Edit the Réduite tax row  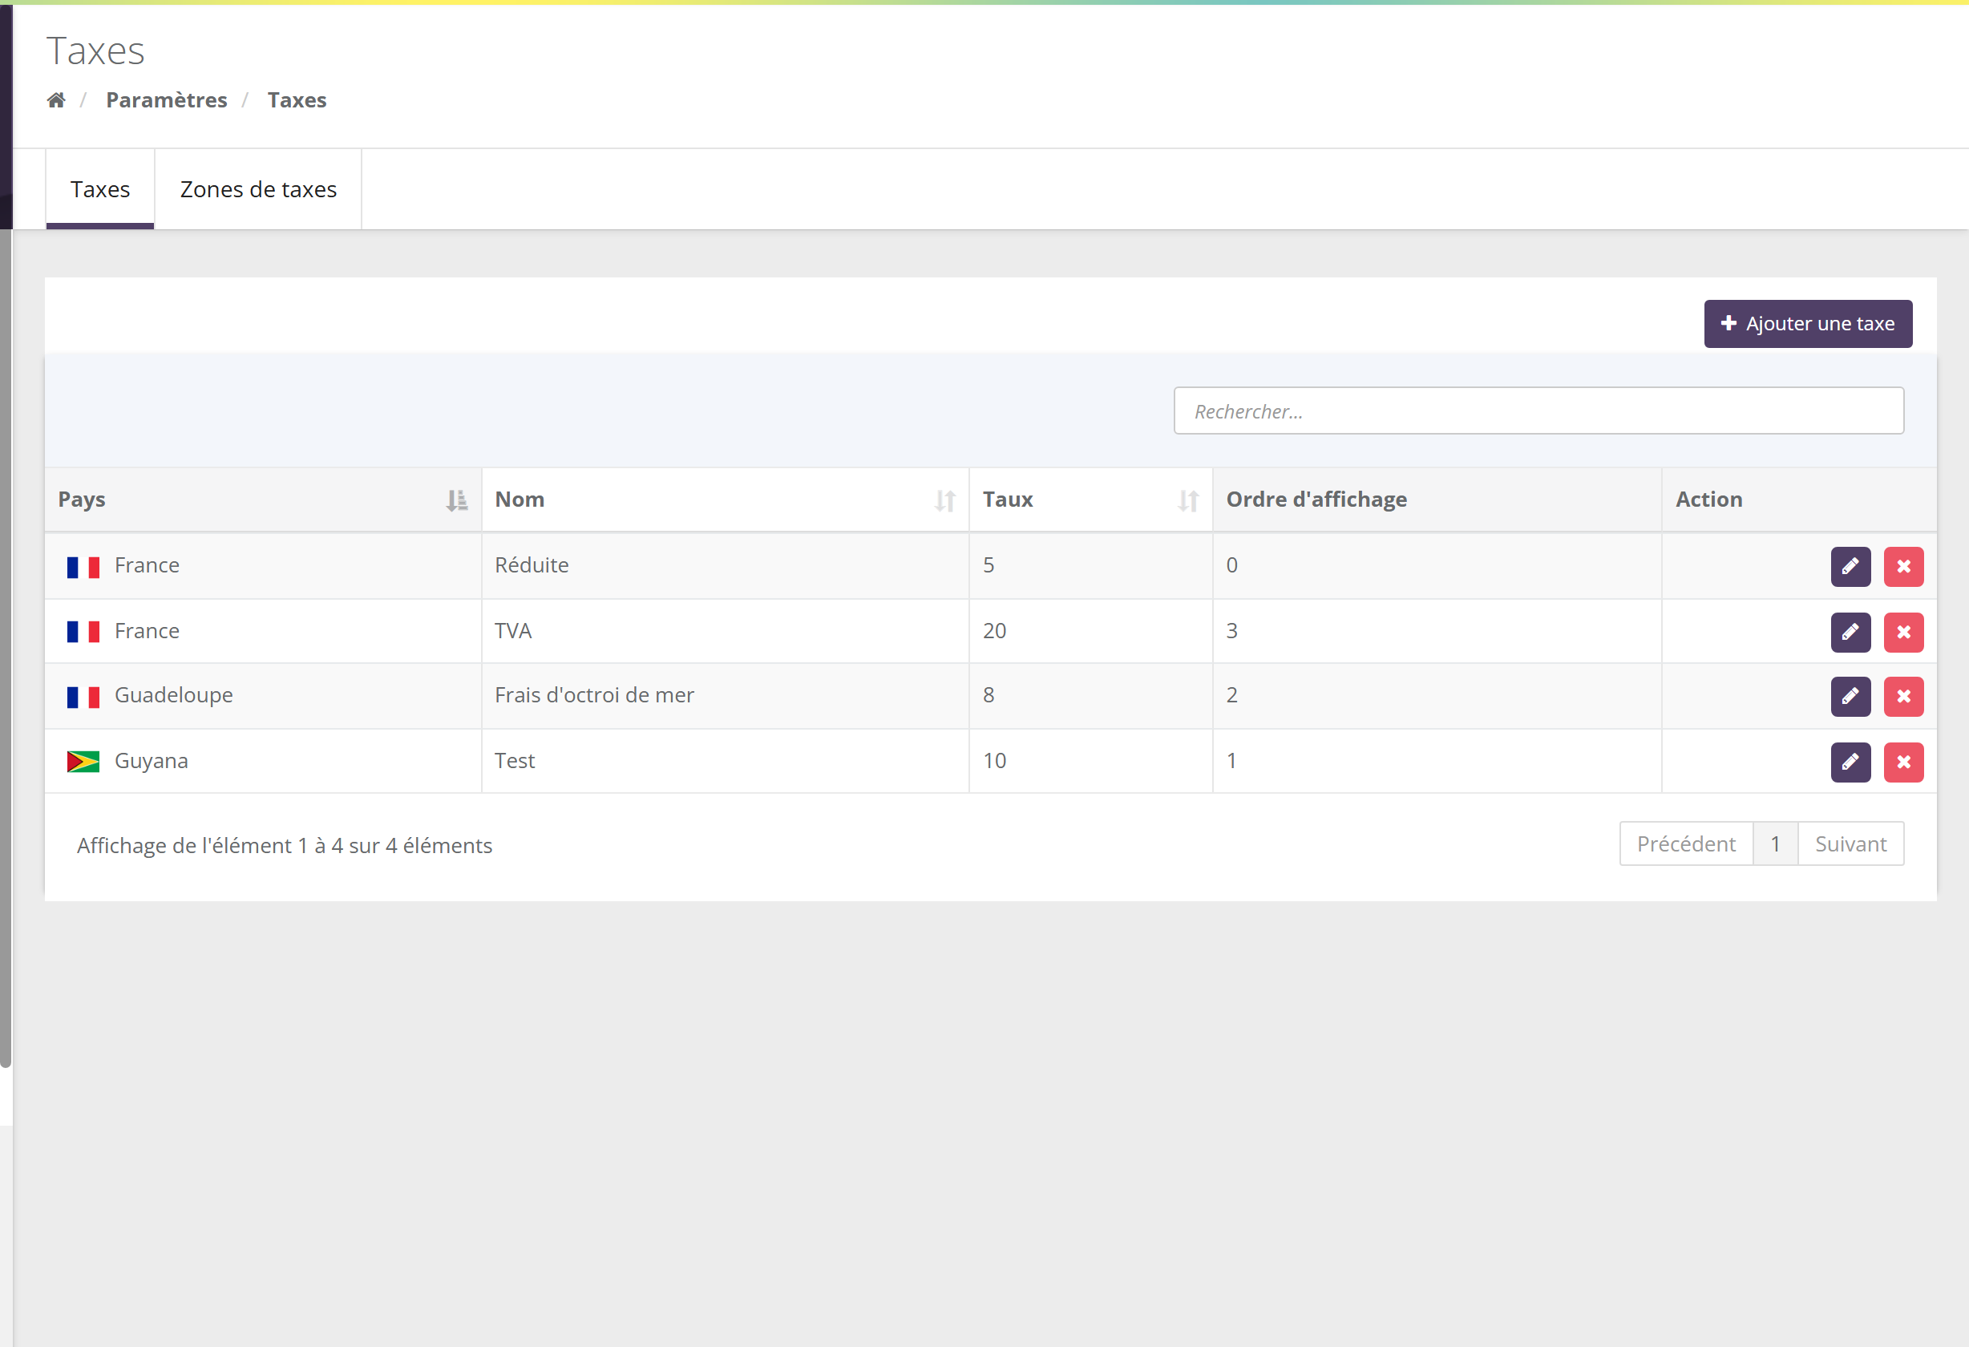coord(1850,566)
